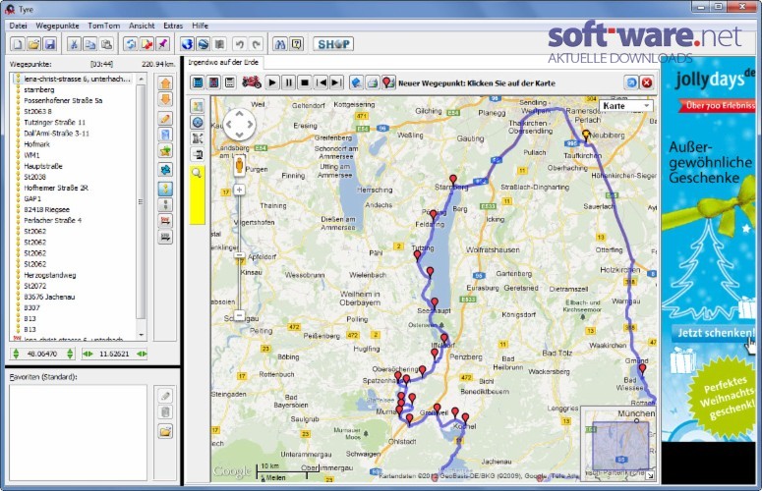The image size is (762, 491).
Task: Toggle the highlighted yellow waypoint-pins button
Action: click(165, 189)
